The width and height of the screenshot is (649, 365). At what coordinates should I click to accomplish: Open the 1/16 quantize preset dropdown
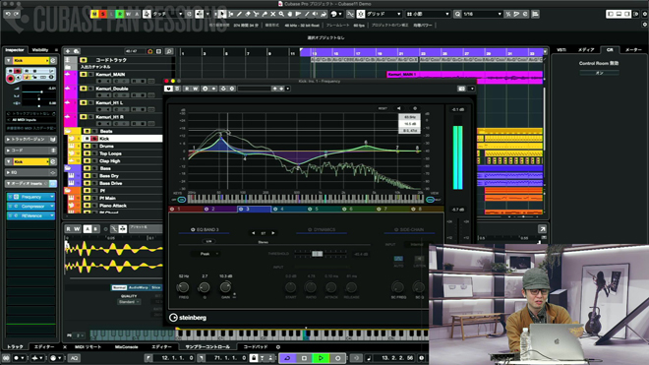(x=482, y=14)
